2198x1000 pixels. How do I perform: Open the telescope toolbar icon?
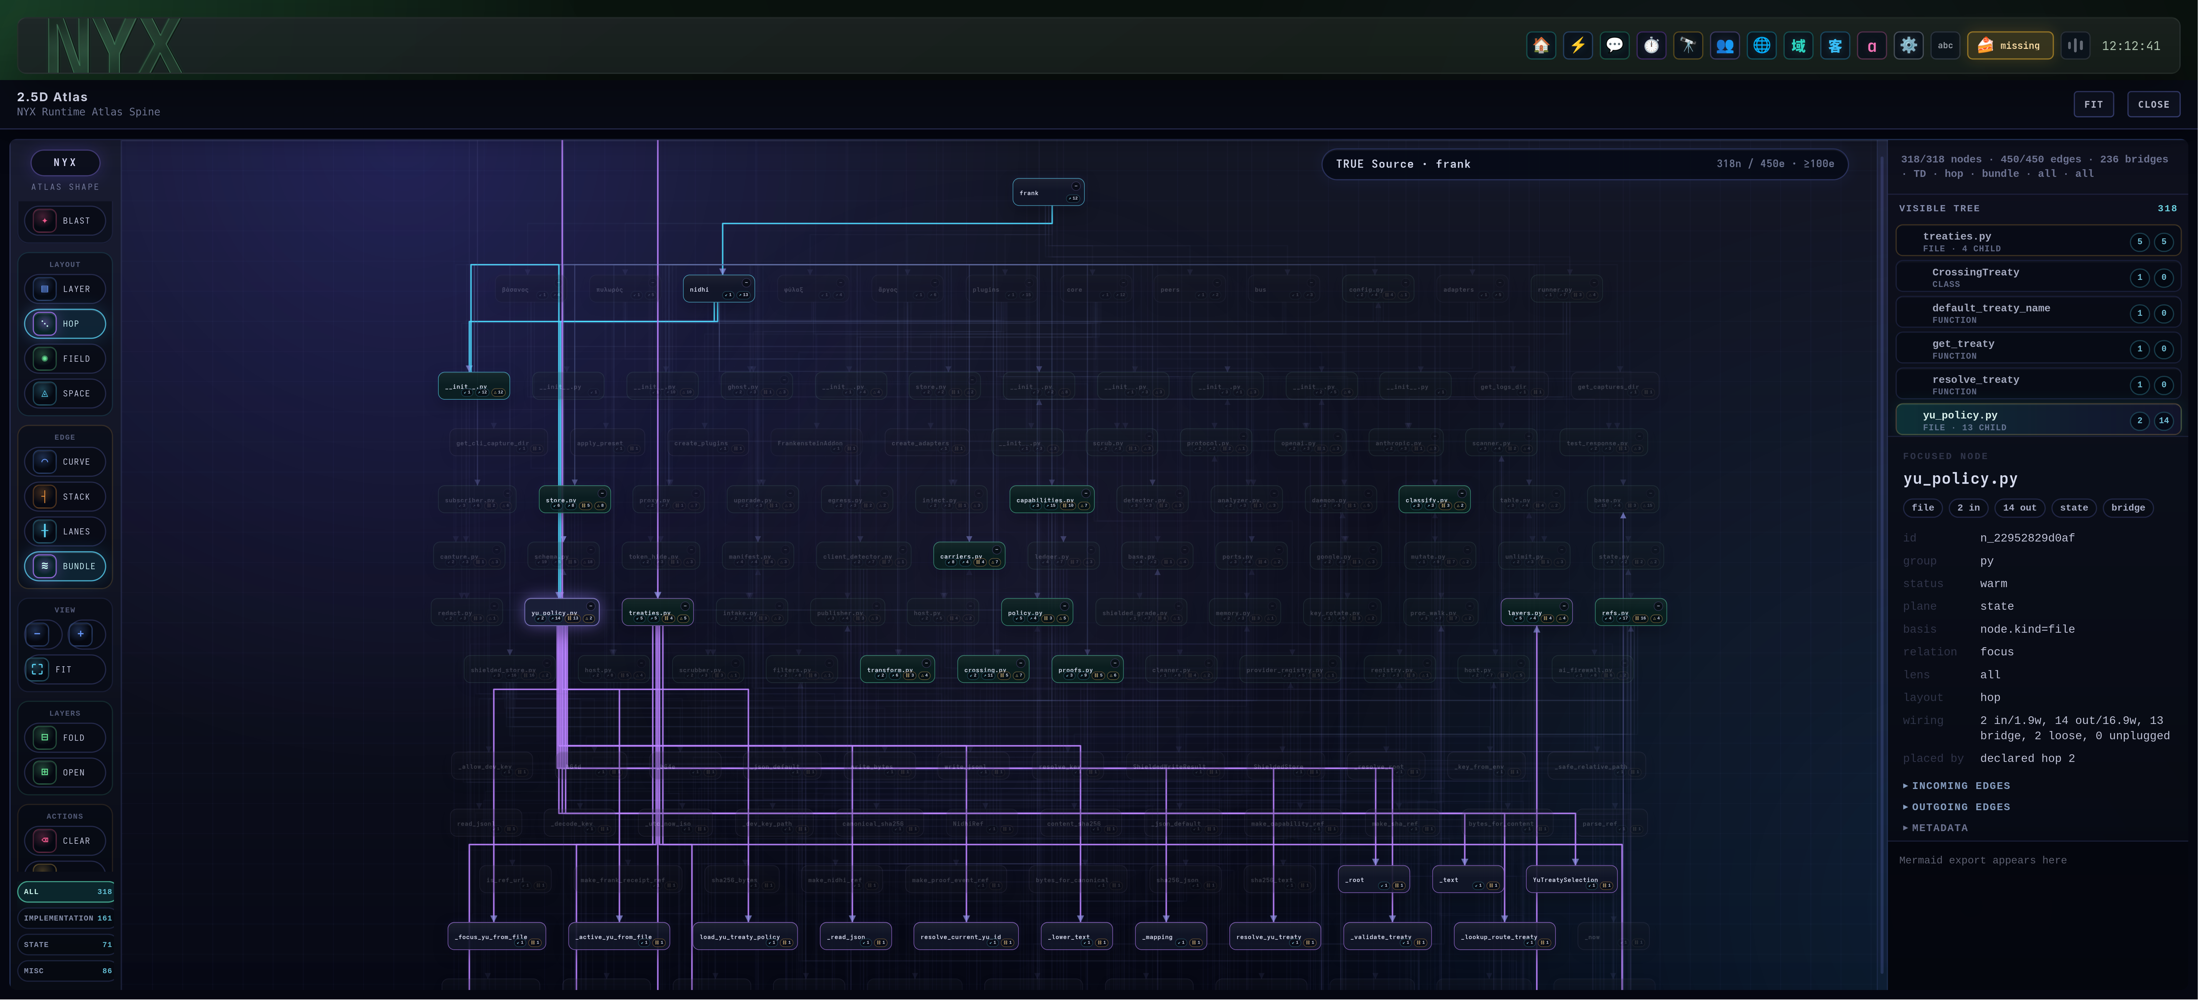1688,45
